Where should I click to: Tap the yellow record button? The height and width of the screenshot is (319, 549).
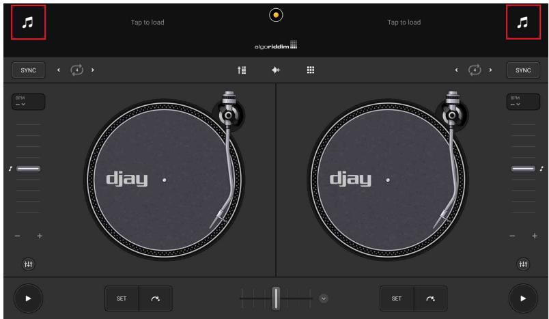[x=276, y=15]
